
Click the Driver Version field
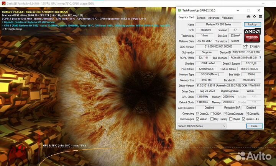coord(228,86)
